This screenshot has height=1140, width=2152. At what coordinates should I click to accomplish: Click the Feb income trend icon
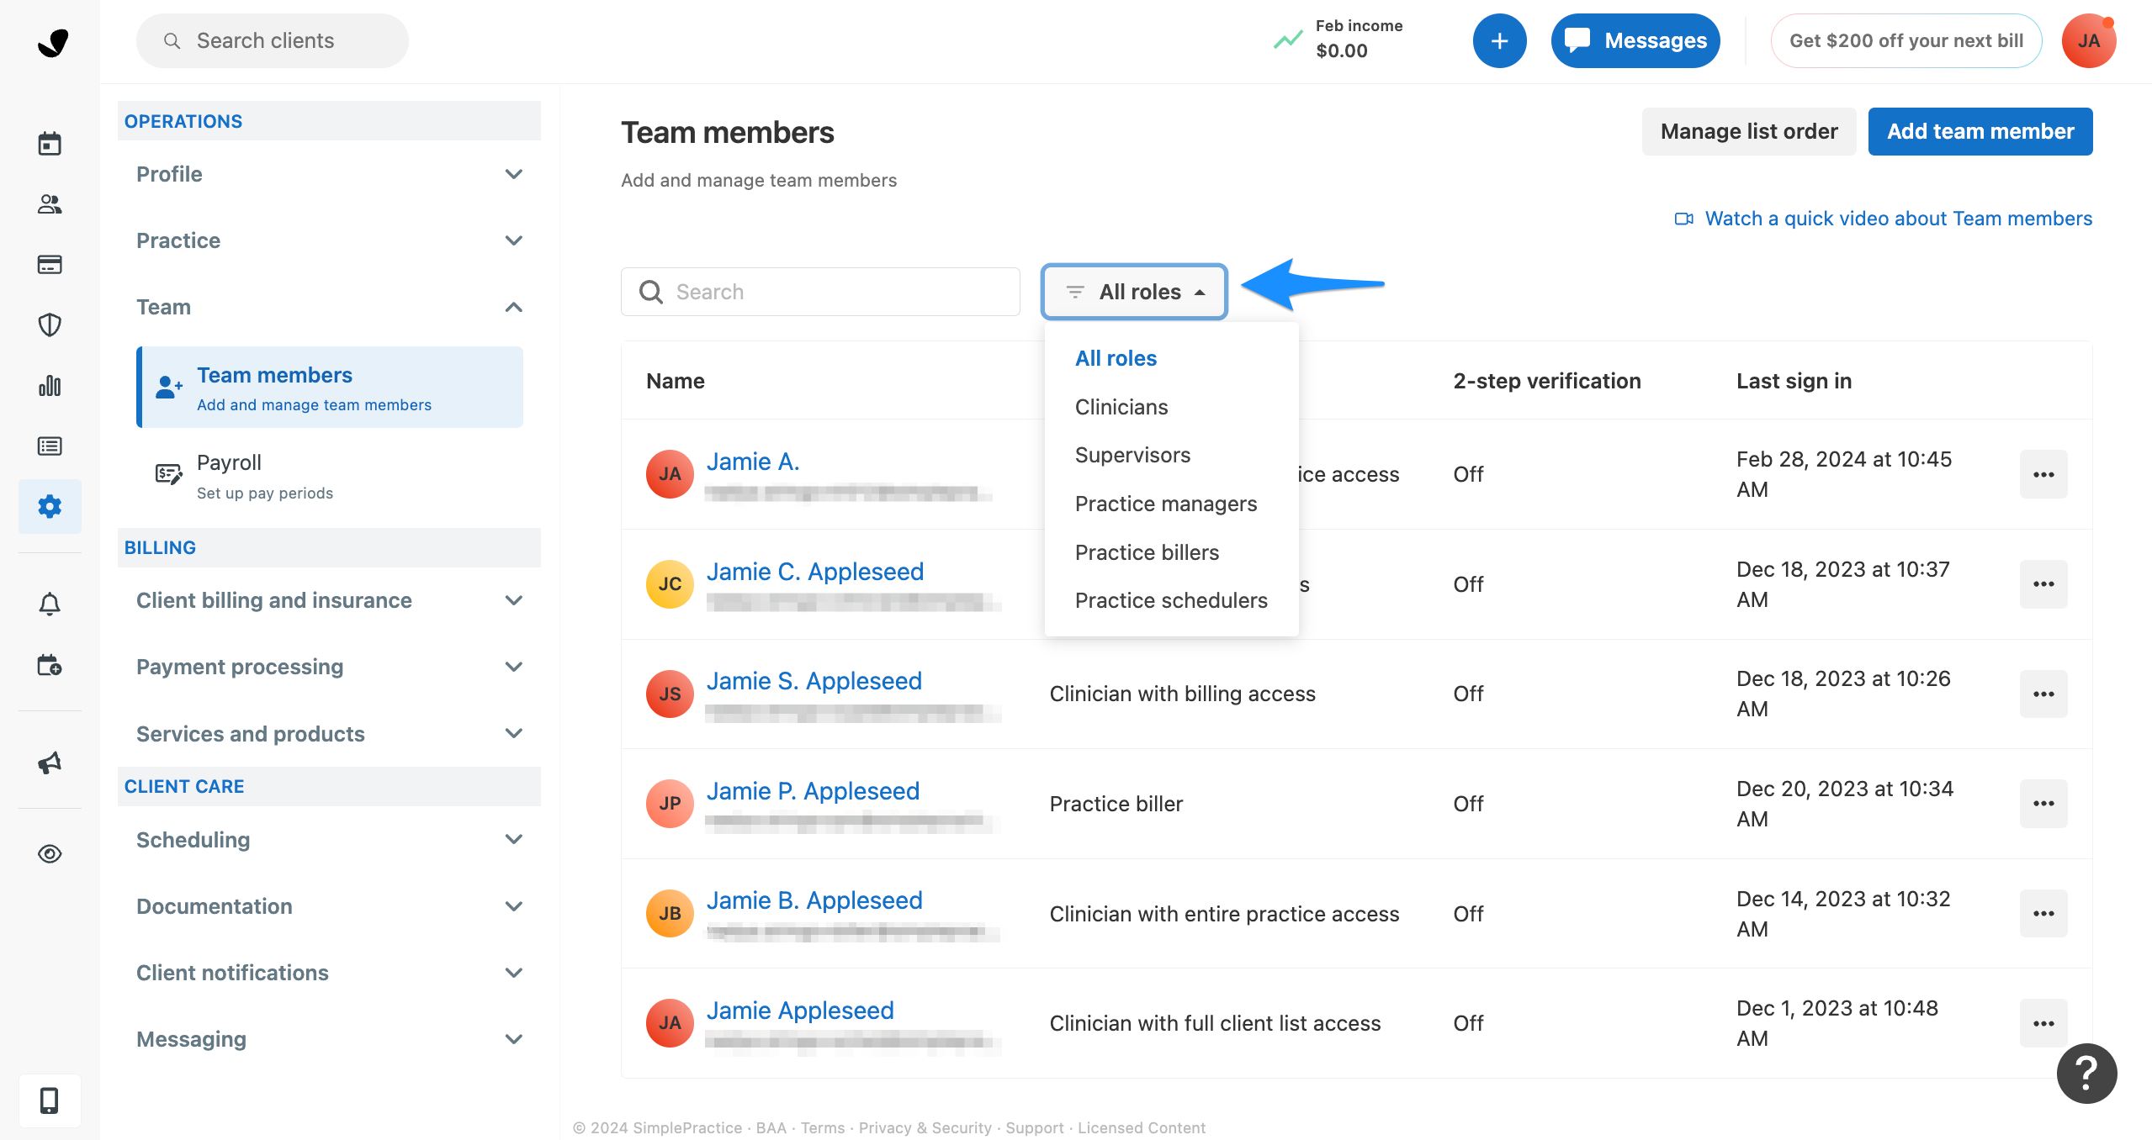(x=1288, y=40)
